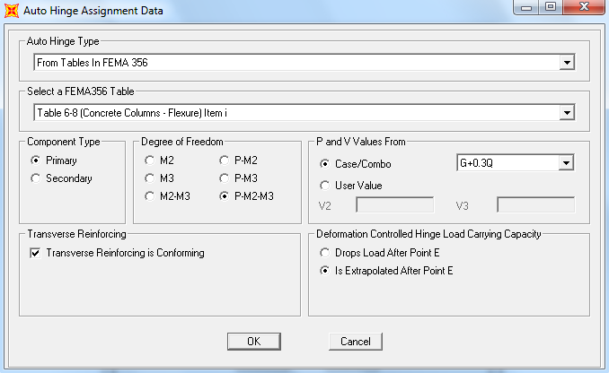Viewport: 609px width, 373px height.
Task: Choose M2-M3 degree of freedom
Action: (149, 196)
